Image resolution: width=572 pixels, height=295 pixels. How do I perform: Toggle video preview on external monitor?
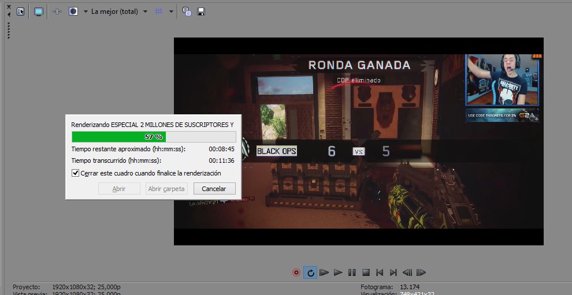click(x=39, y=12)
